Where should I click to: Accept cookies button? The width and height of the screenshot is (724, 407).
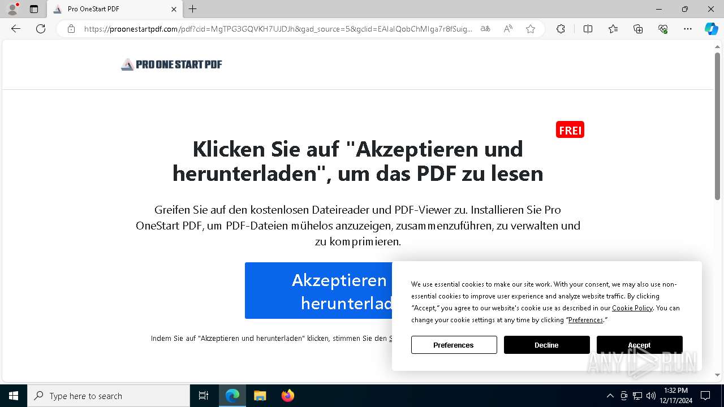pos(639,345)
